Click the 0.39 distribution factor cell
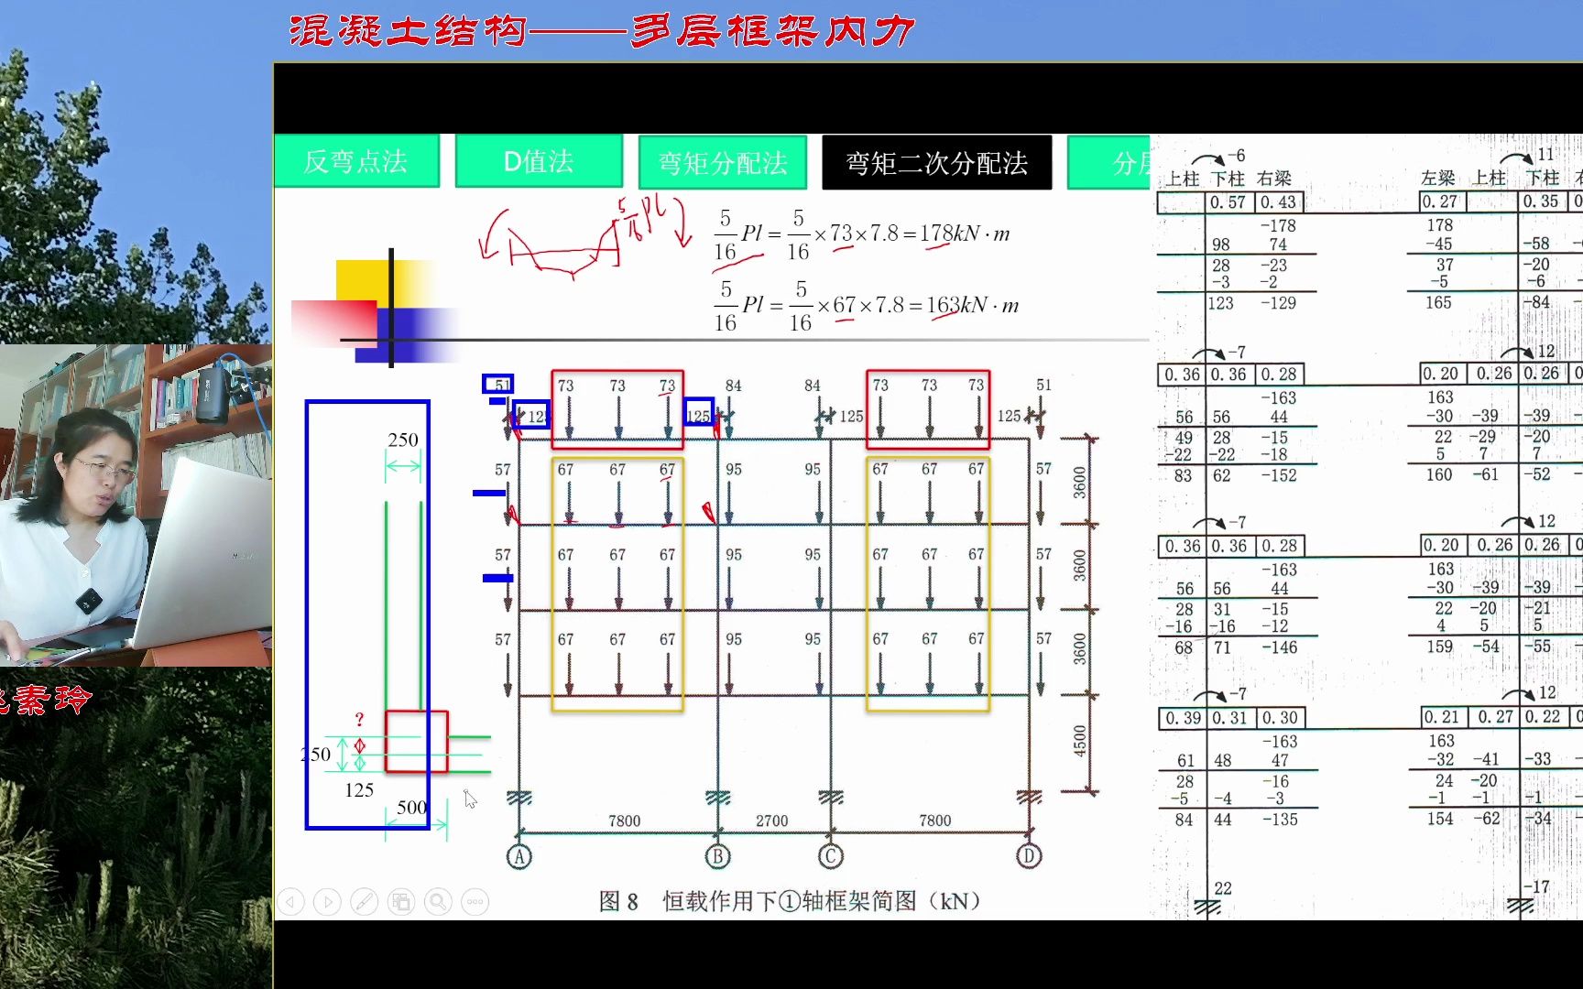This screenshot has height=989, width=1583. [1183, 719]
